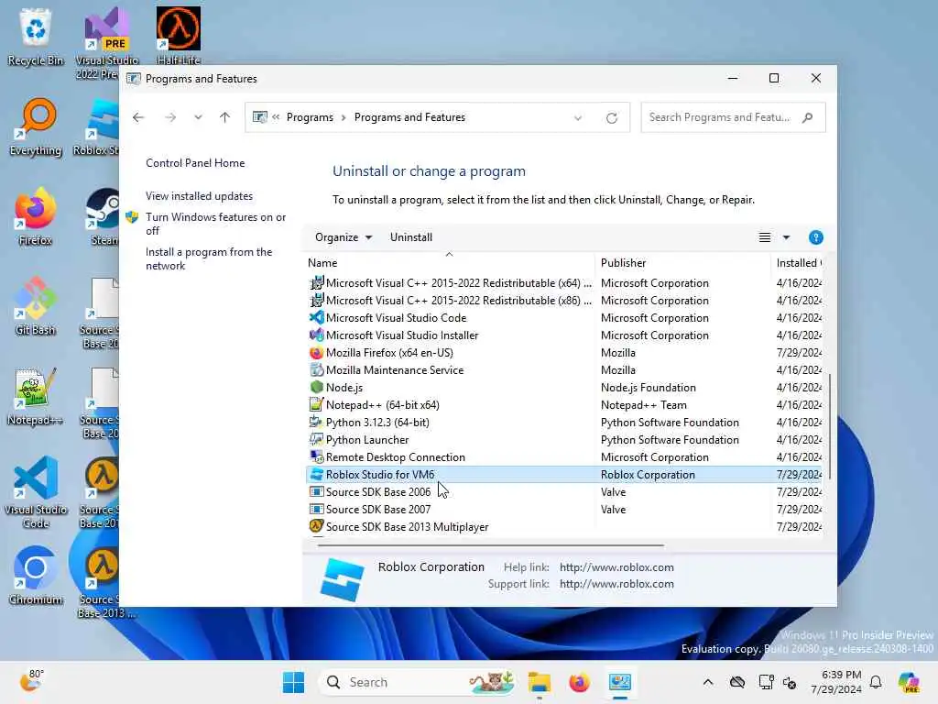Screen dimensions: 938x704
Task: Open the Organize dropdown menu
Action: [344, 237]
